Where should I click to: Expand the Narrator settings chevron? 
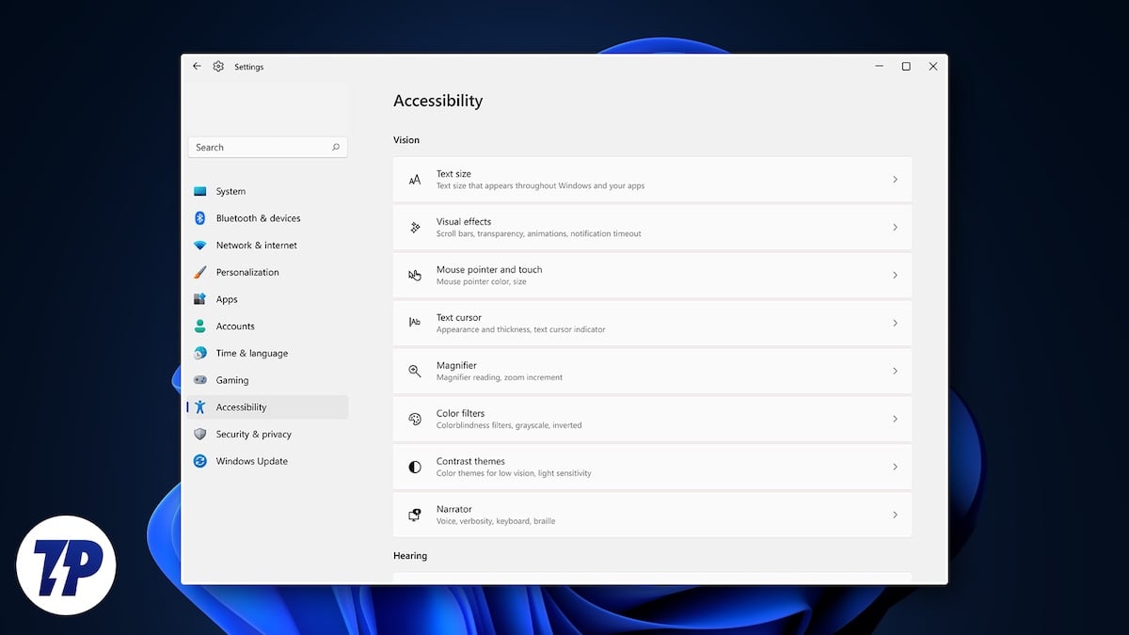tap(895, 515)
